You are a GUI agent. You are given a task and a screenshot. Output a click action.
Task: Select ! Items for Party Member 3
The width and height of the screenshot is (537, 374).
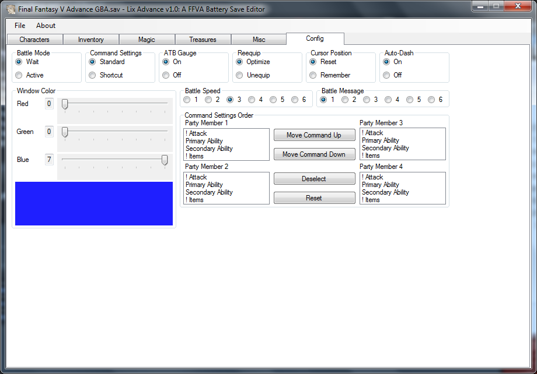(x=403, y=156)
